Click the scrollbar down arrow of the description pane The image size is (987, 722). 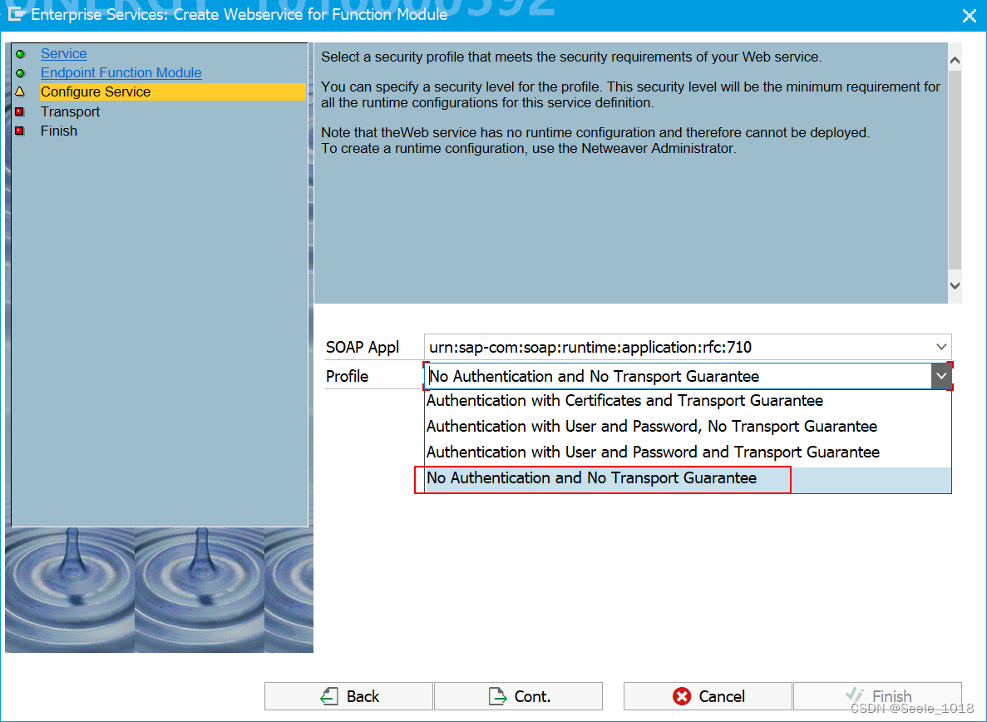tap(955, 284)
